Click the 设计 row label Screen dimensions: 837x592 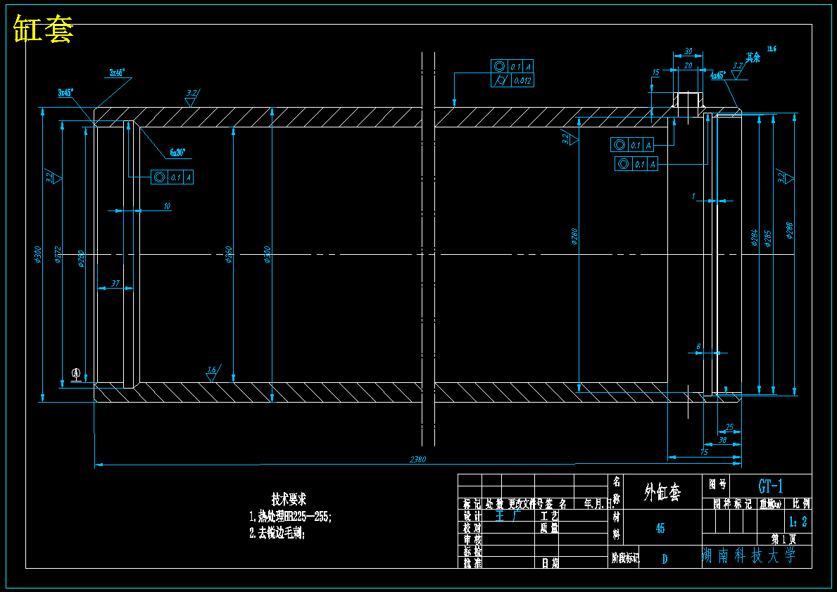(x=472, y=516)
